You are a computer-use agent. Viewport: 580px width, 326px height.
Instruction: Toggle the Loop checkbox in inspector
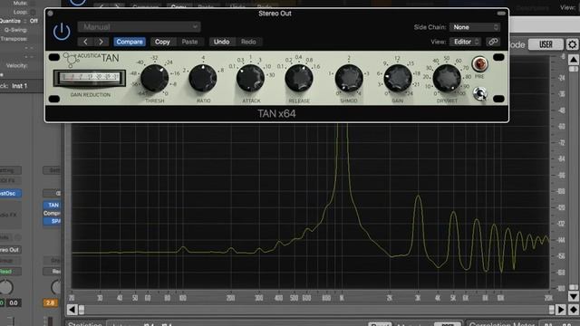[33, 12]
